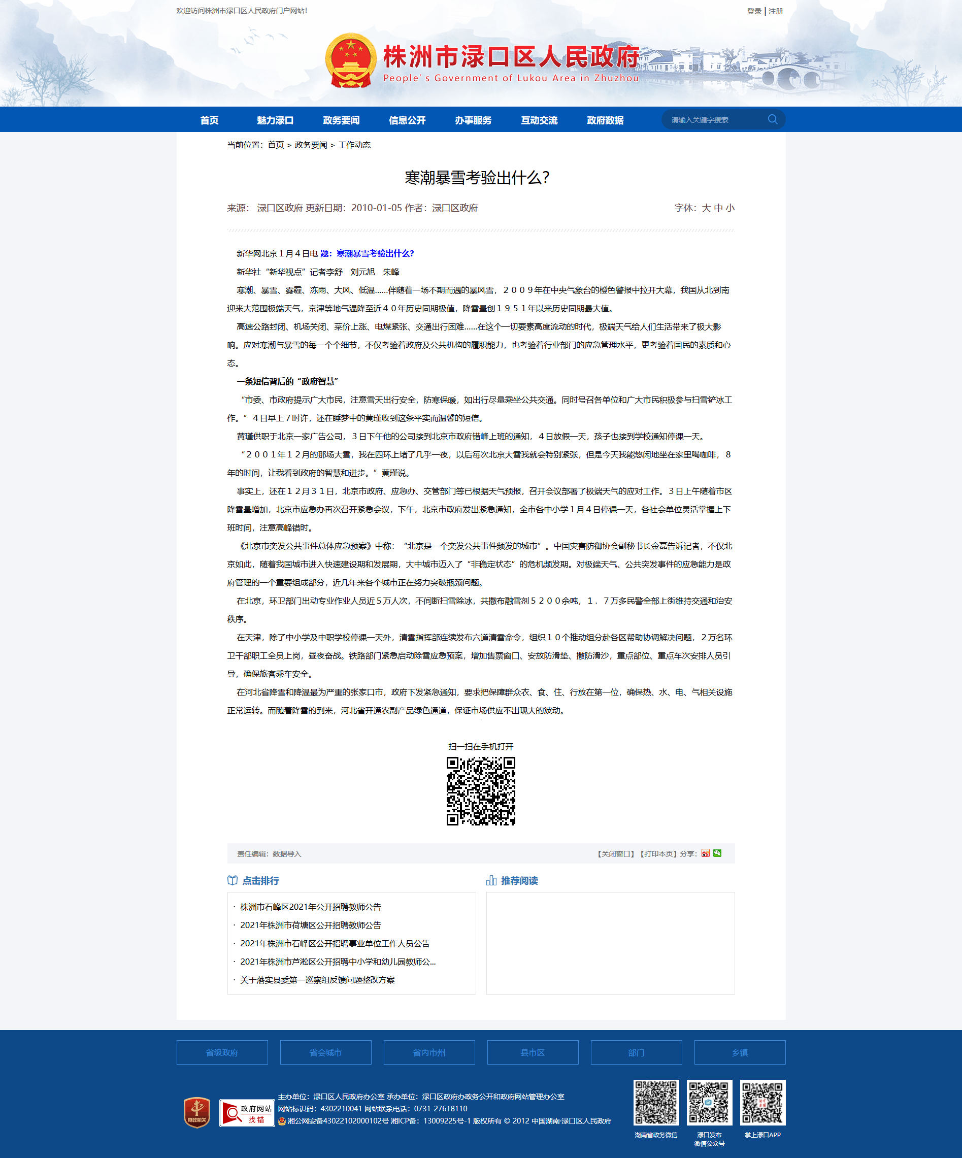Click the 打印本页 print link
Screen dimensions: 962x1158
coord(658,853)
